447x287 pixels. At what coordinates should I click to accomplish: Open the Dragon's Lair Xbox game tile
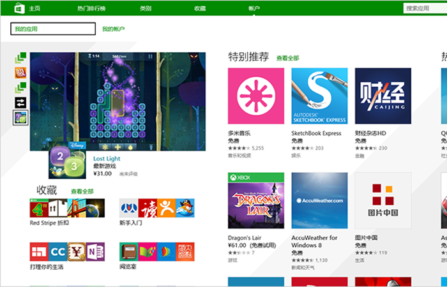tap(256, 200)
